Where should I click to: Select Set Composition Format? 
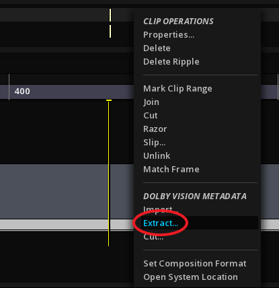[x=195, y=264]
